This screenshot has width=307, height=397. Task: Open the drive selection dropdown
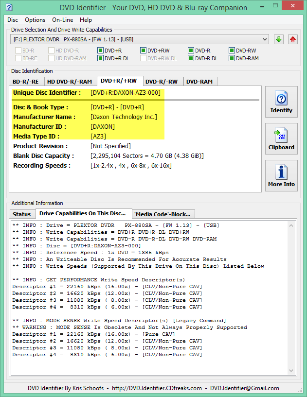click(140, 39)
